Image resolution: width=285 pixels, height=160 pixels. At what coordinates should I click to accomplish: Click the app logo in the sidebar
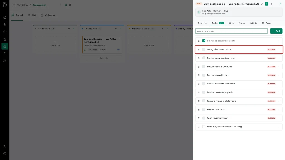coord(5,4)
